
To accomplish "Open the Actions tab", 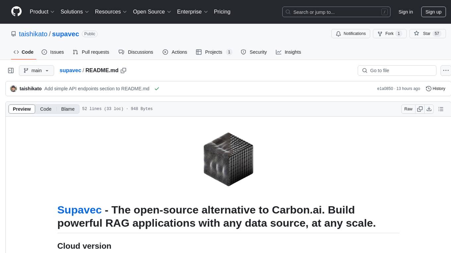I will point(175,52).
